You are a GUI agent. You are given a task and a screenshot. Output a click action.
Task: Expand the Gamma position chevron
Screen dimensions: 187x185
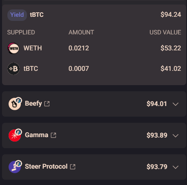point(176,135)
